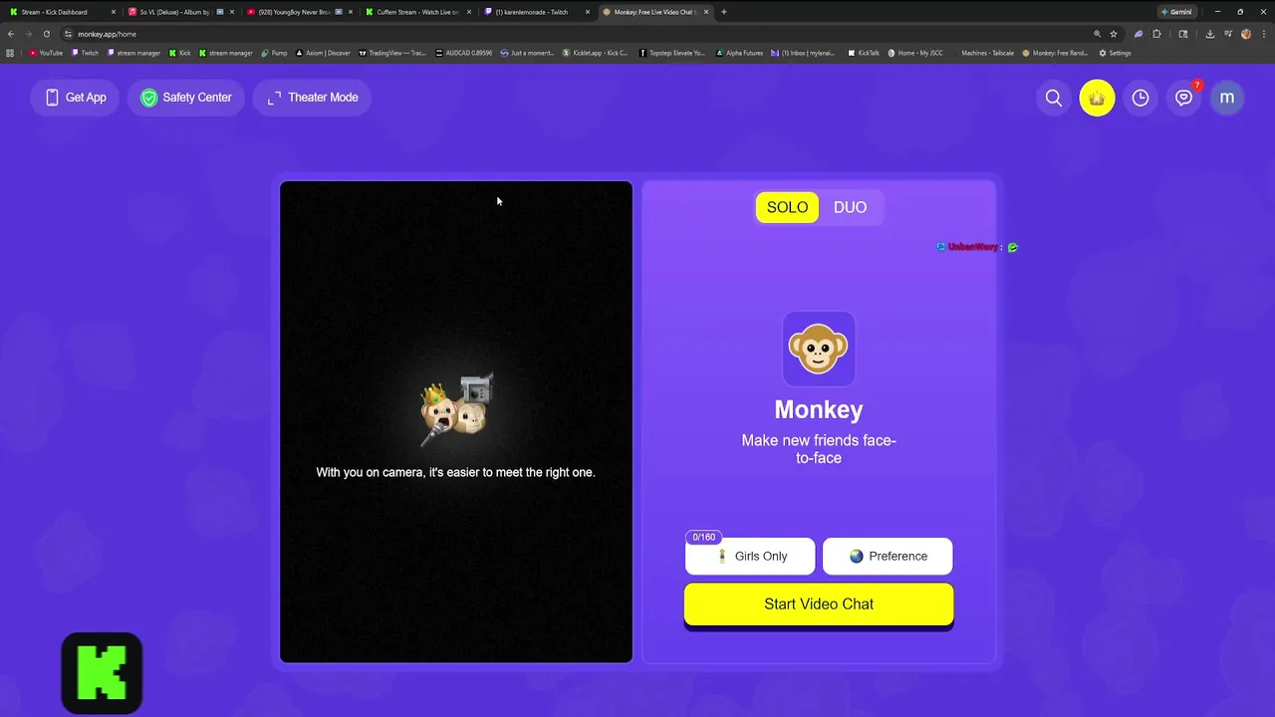Viewport: 1275px width, 717px height.
Task: Start Video Chat
Action: pos(819,604)
